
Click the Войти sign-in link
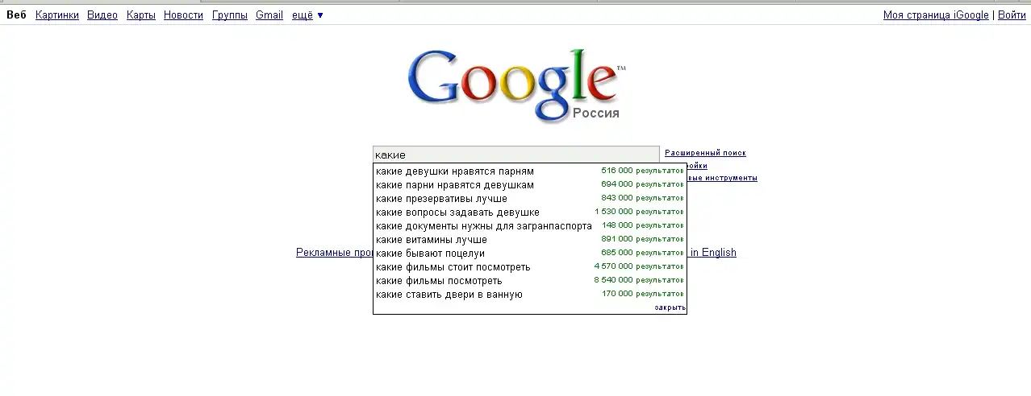1012,15
